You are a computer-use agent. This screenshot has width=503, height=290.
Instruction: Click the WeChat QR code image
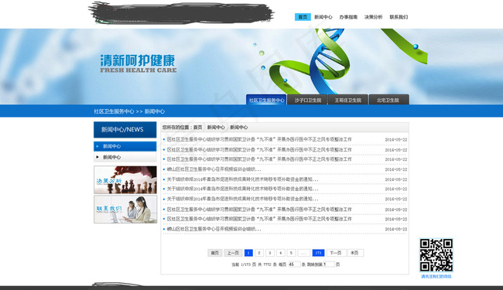[436, 255]
